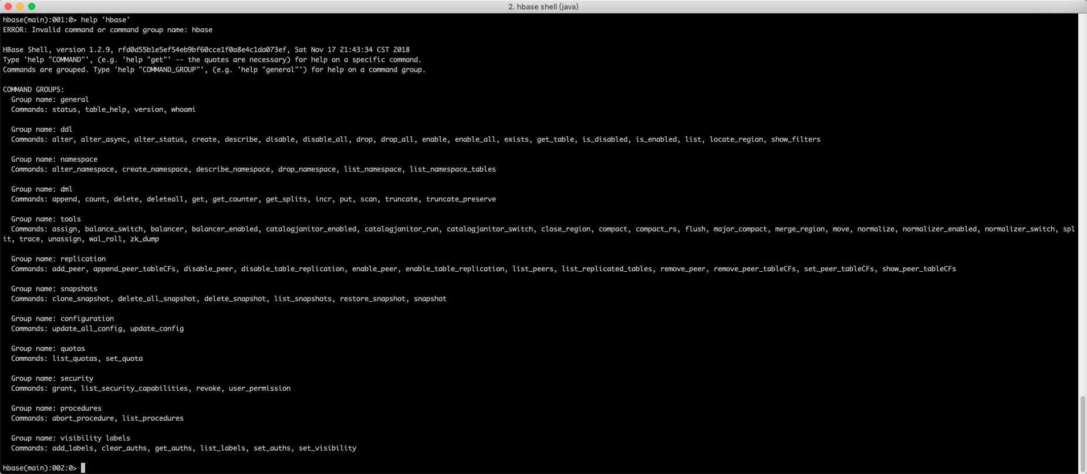Click the 'get_counter' command text
Viewport: 1087px width, 474px height.
tap(235, 199)
